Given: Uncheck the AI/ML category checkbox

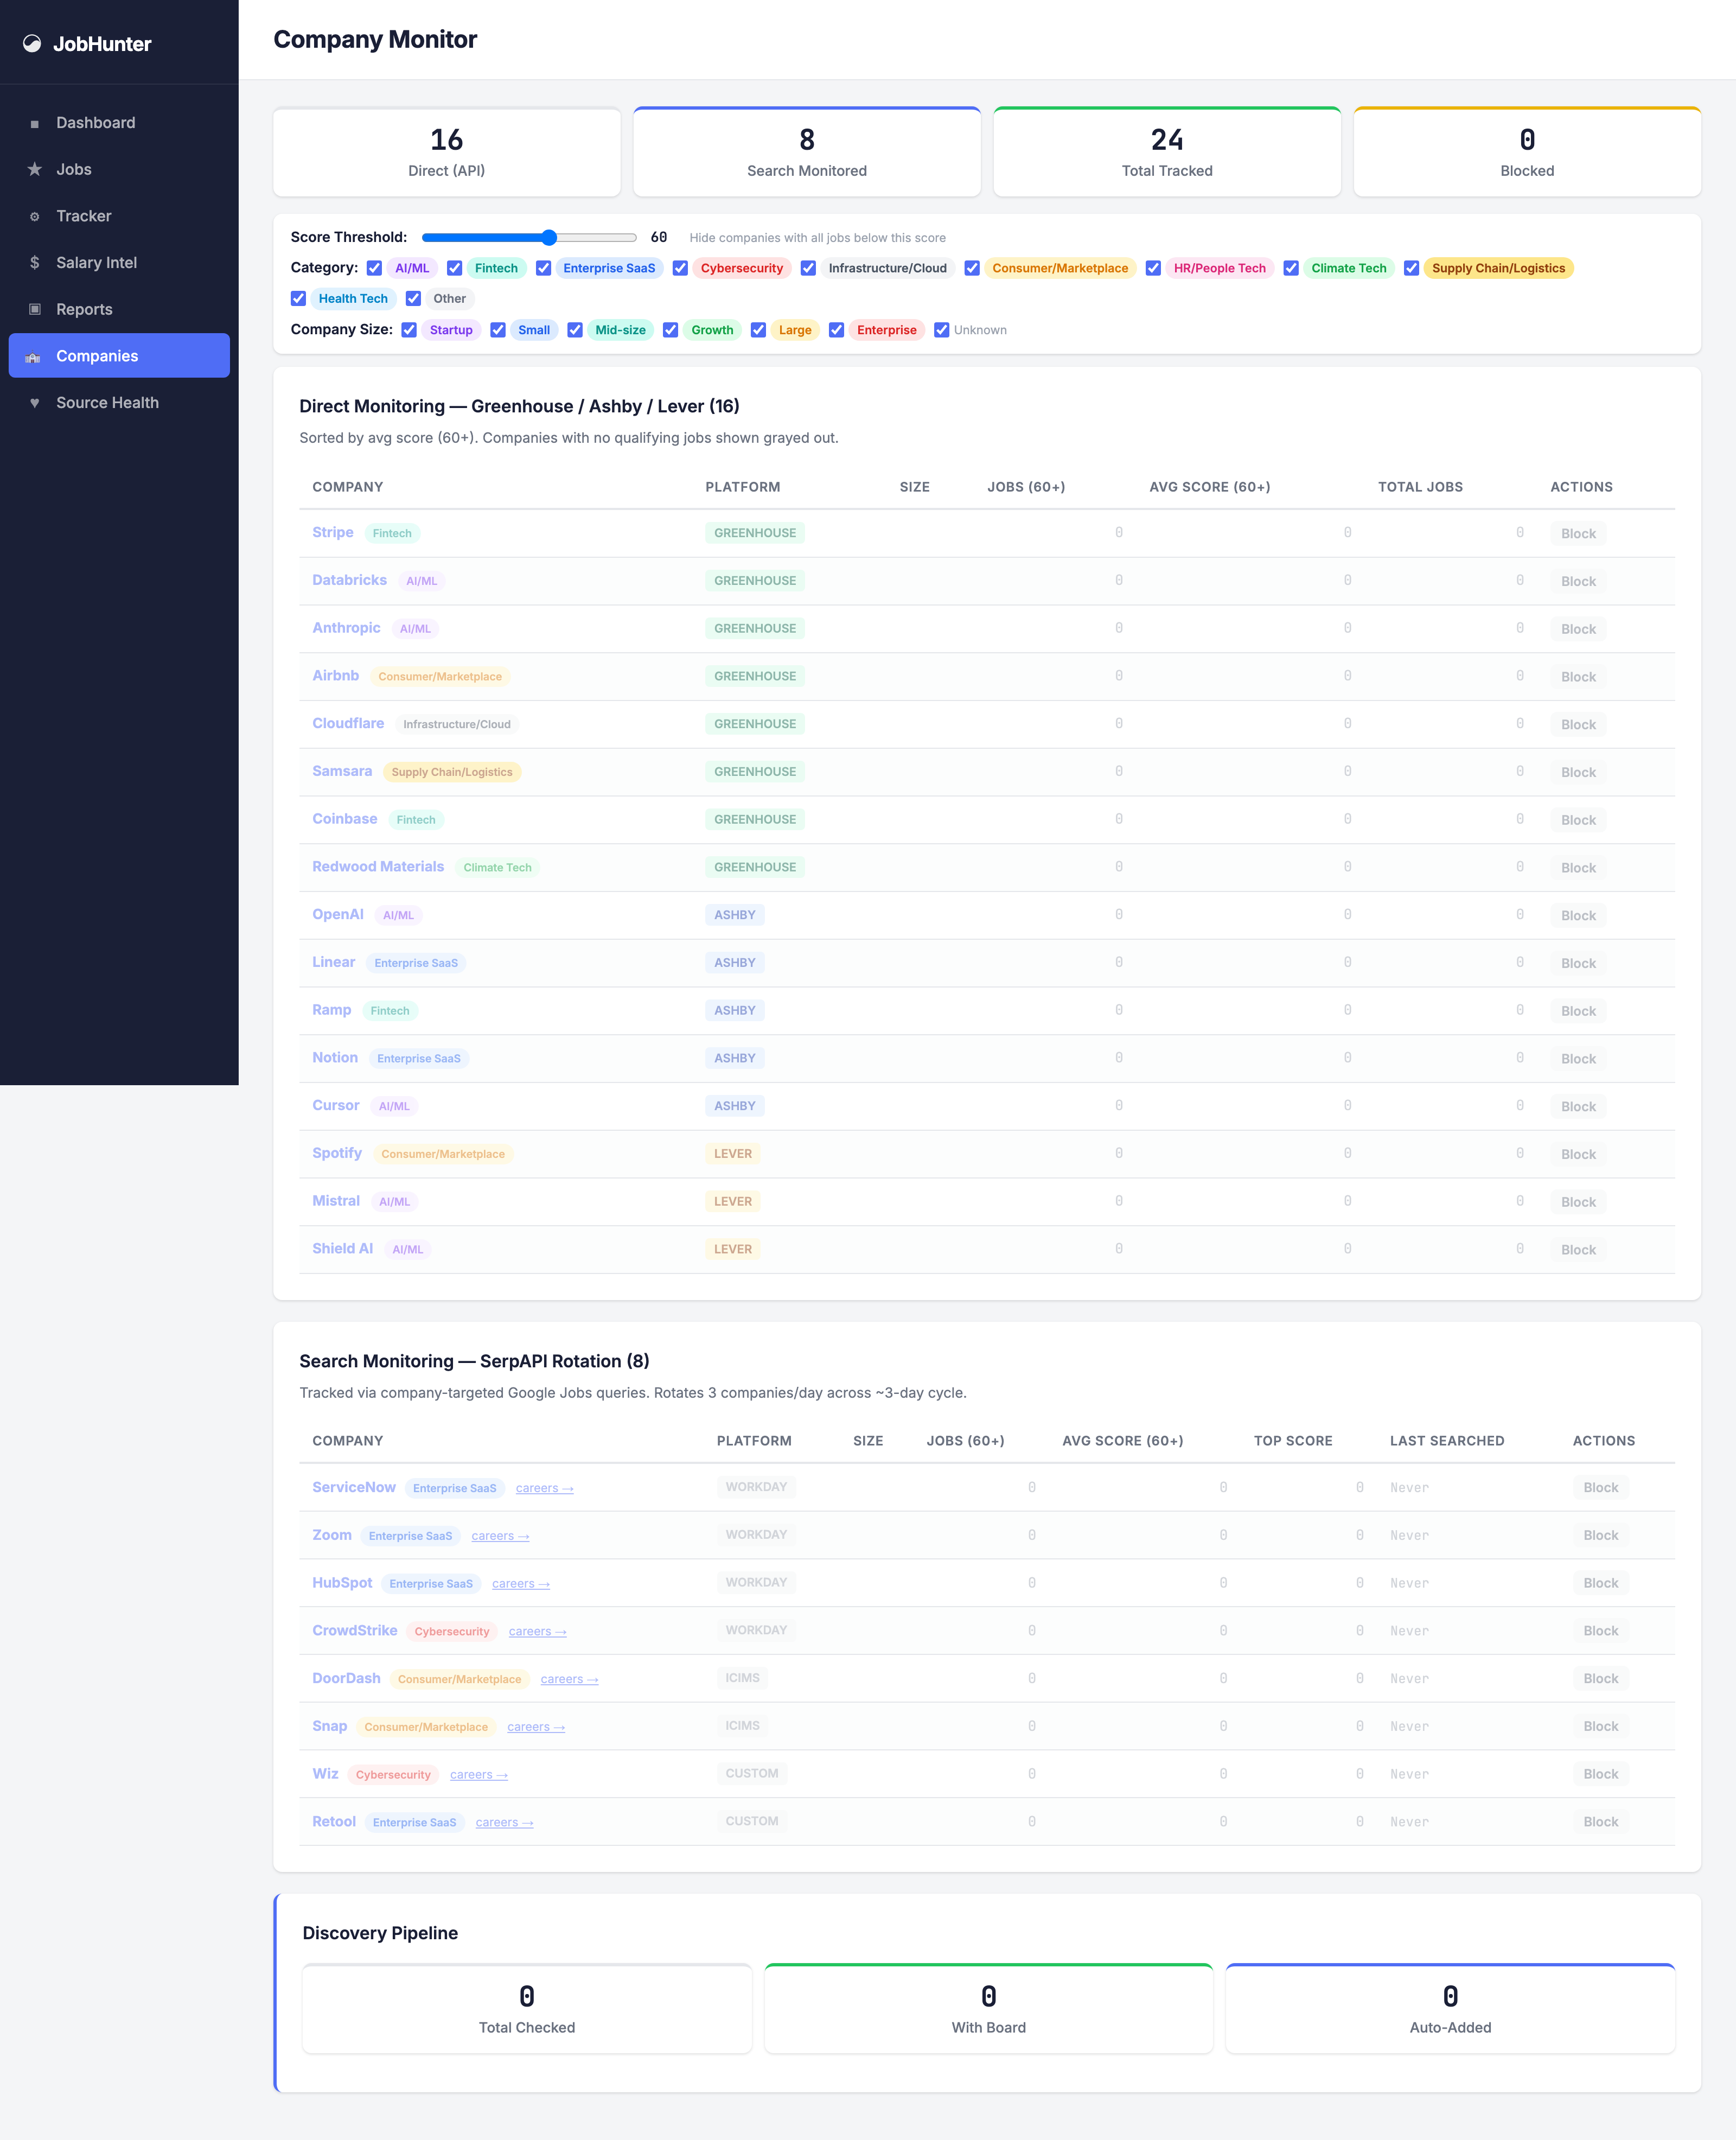Looking at the screenshot, I should point(374,268).
